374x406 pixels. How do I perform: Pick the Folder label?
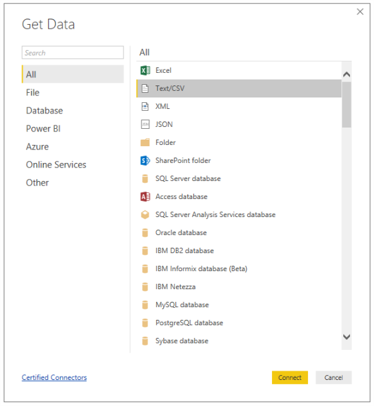point(165,142)
